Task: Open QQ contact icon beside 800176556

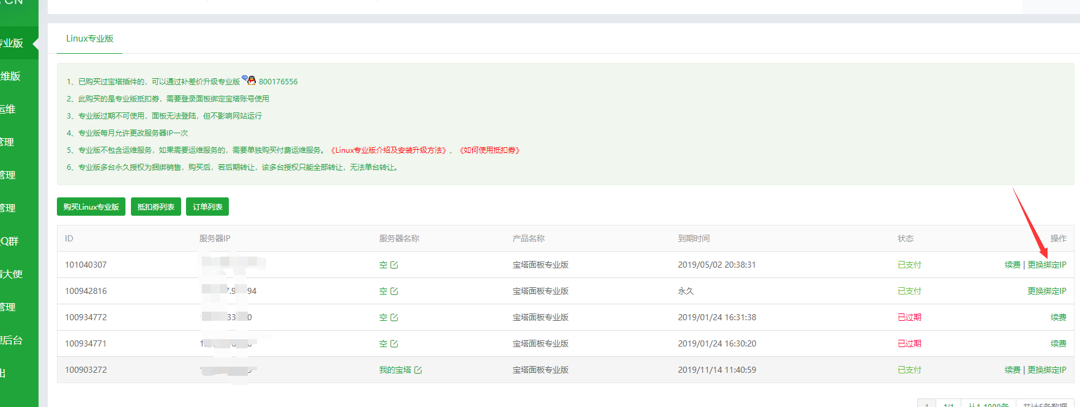Action: (x=249, y=80)
